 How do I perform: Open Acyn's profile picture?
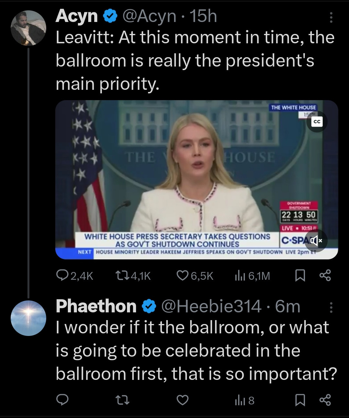pyautogui.click(x=28, y=28)
